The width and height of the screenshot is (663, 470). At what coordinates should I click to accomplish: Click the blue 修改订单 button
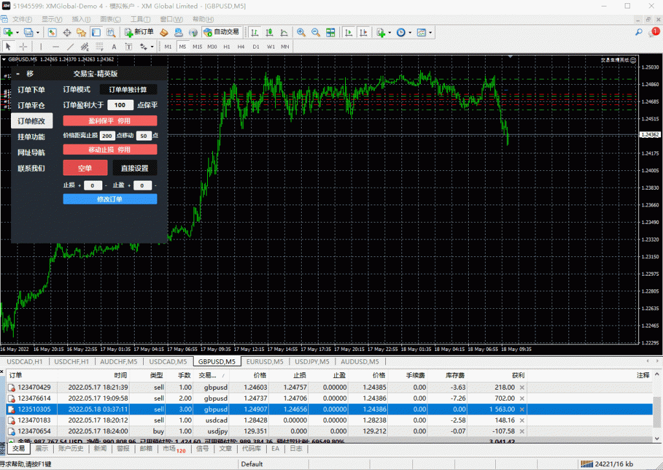[x=109, y=199]
